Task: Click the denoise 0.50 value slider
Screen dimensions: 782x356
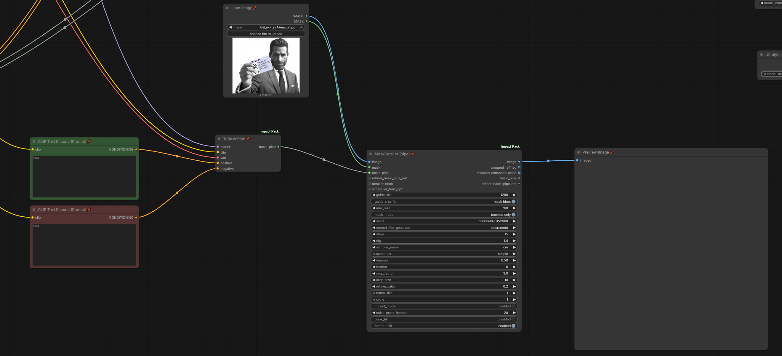Action: coord(444,260)
